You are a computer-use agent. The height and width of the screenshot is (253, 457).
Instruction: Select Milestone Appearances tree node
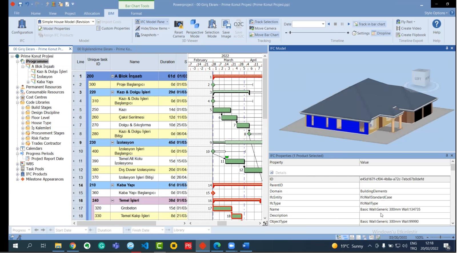coord(45,179)
